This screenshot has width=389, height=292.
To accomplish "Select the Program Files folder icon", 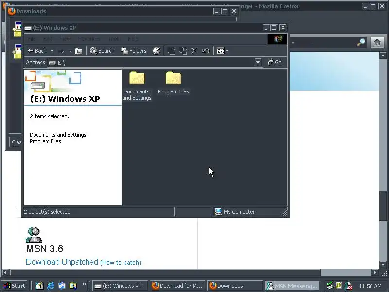I will click(174, 78).
